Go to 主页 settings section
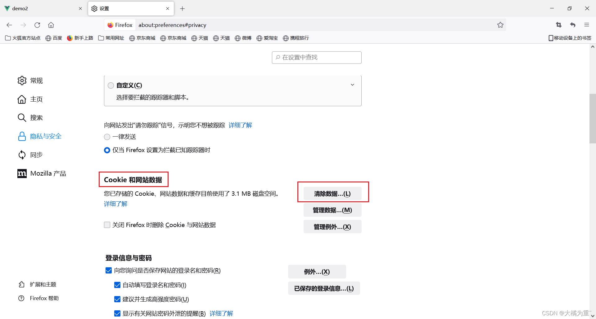Screen dimensions: 596x319 tap(30, 99)
